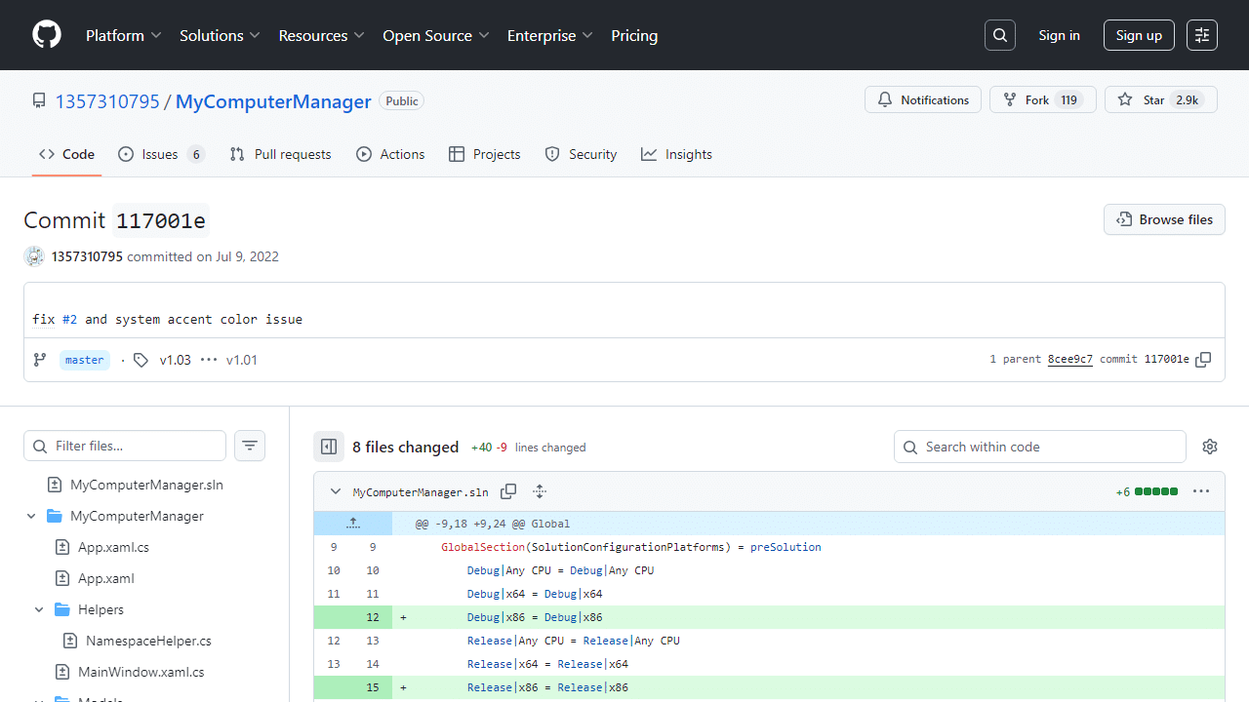Open the v1.01 tag link
This screenshot has width=1249, height=702.
click(242, 360)
